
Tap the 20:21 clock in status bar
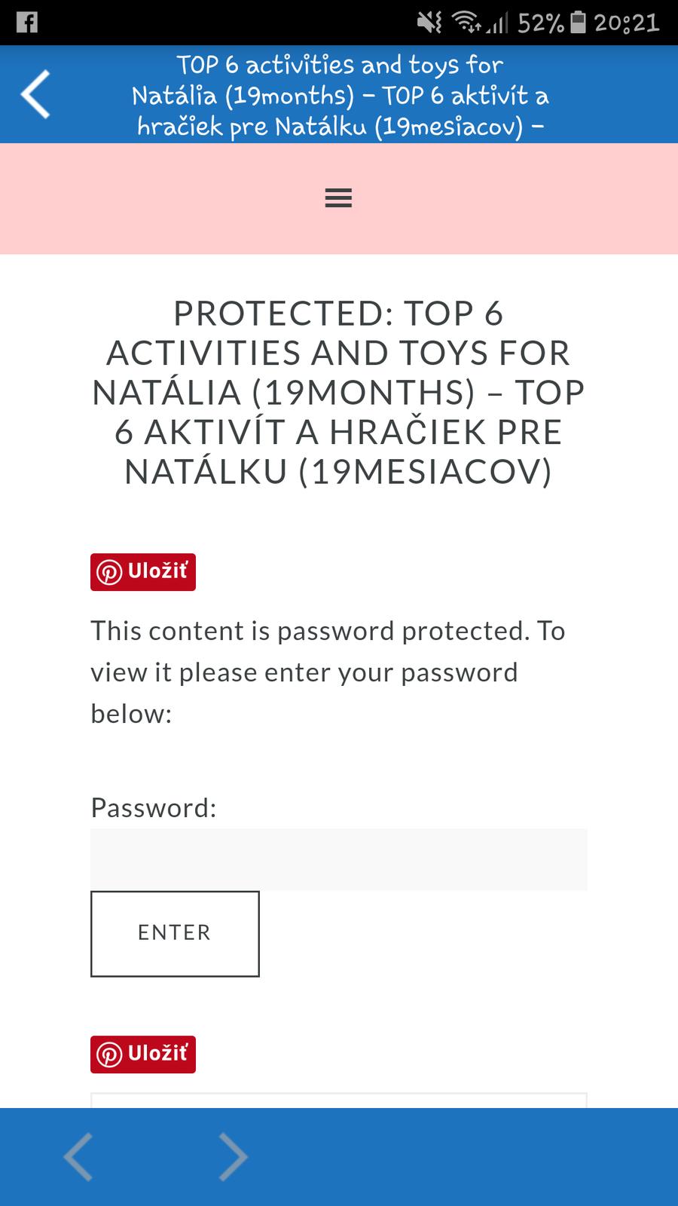click(x=627, y=23)
